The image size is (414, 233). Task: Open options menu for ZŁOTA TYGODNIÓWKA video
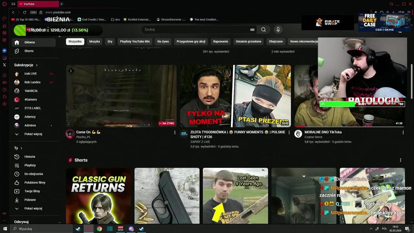[289, 133]
